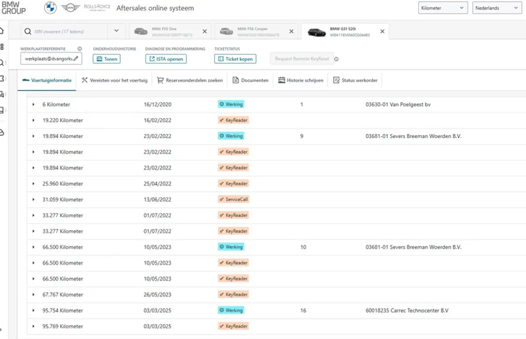Expand the 95.769 Kilometer row
This screenshot has width=526, height=339.
coord(33,326)
